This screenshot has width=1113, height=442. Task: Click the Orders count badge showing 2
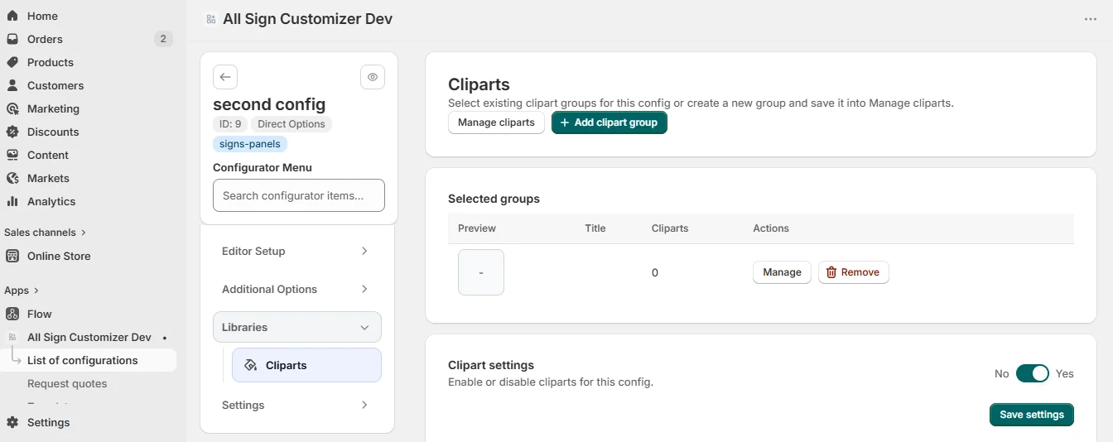(x=163, y=39)
